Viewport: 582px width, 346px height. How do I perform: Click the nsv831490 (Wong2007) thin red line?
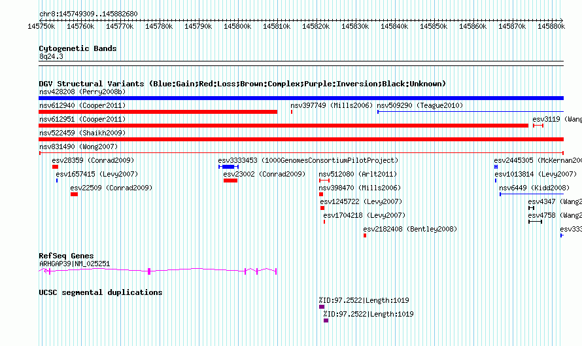point(301,153)
